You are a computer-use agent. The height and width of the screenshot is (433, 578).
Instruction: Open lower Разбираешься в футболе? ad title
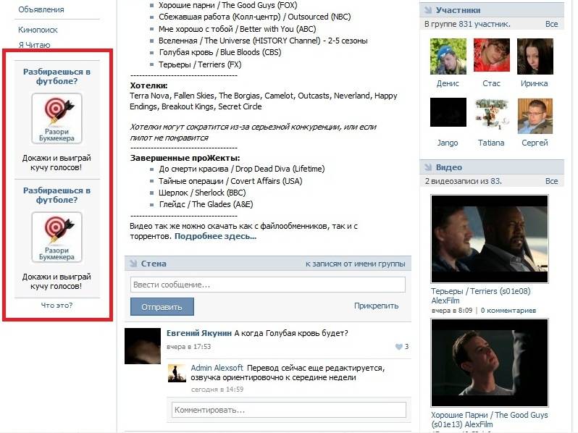pos(56,195)
